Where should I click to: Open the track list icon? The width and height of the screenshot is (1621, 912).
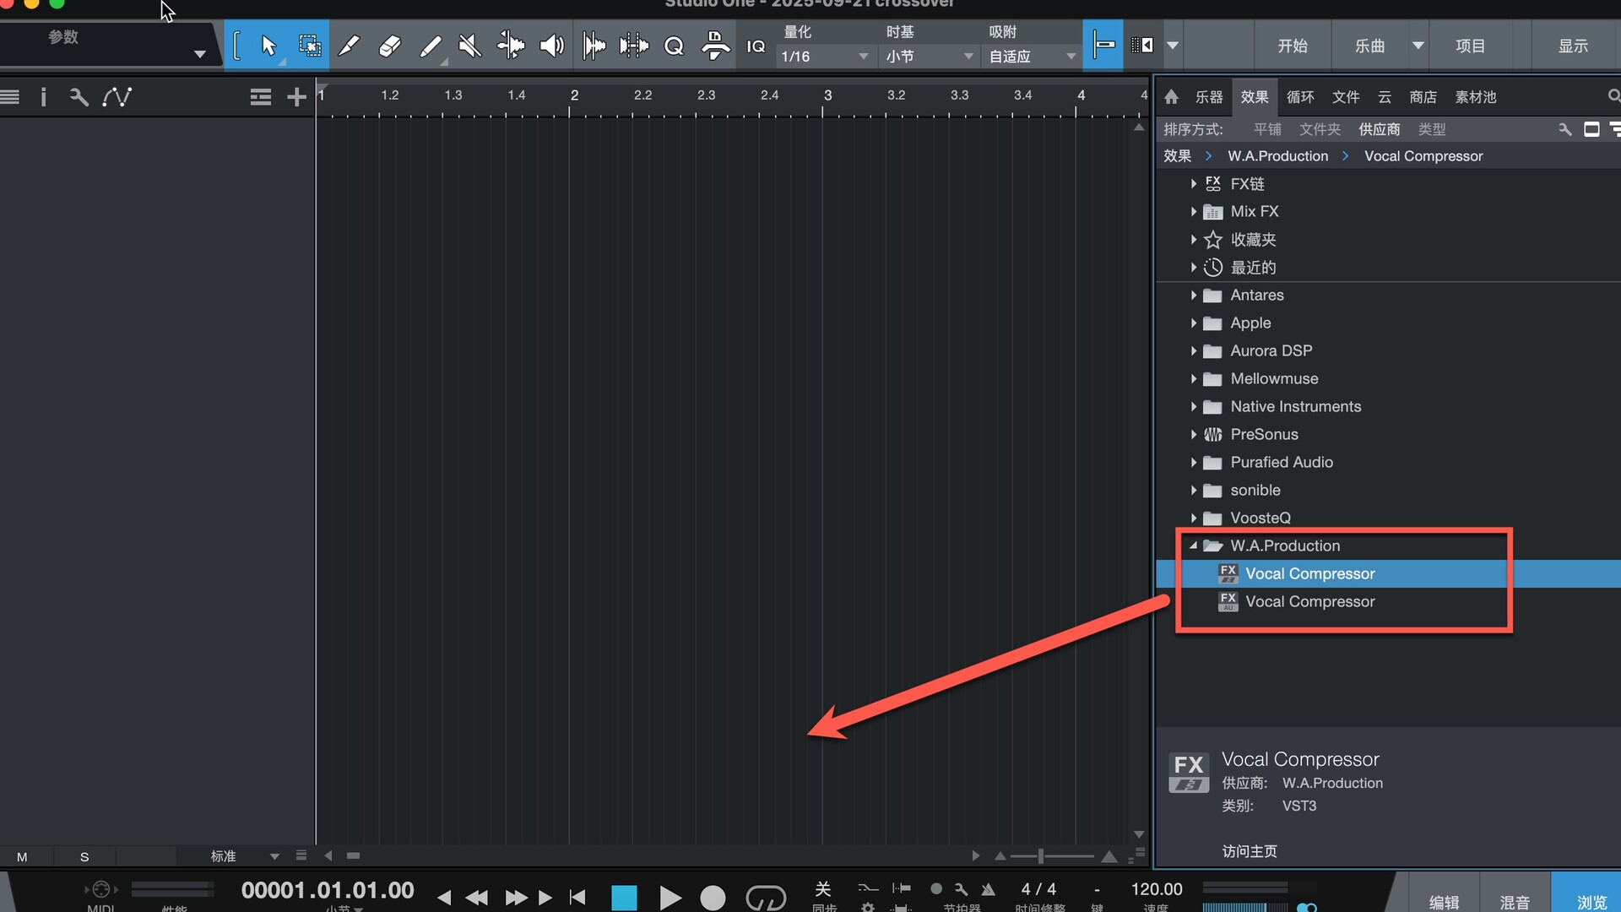10,97
